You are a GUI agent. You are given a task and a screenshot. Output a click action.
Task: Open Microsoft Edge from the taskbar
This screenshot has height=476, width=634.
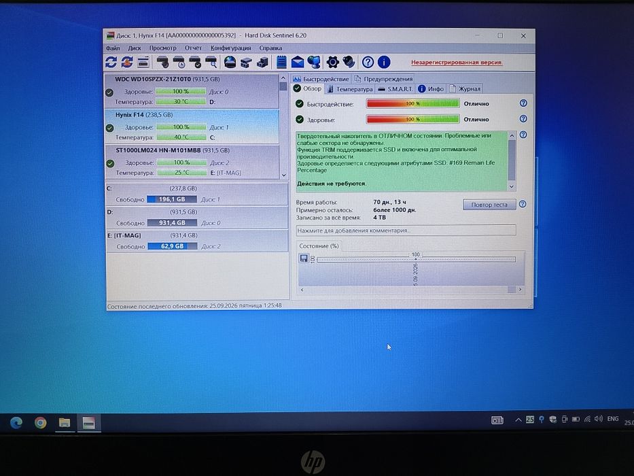pos(16,422)
